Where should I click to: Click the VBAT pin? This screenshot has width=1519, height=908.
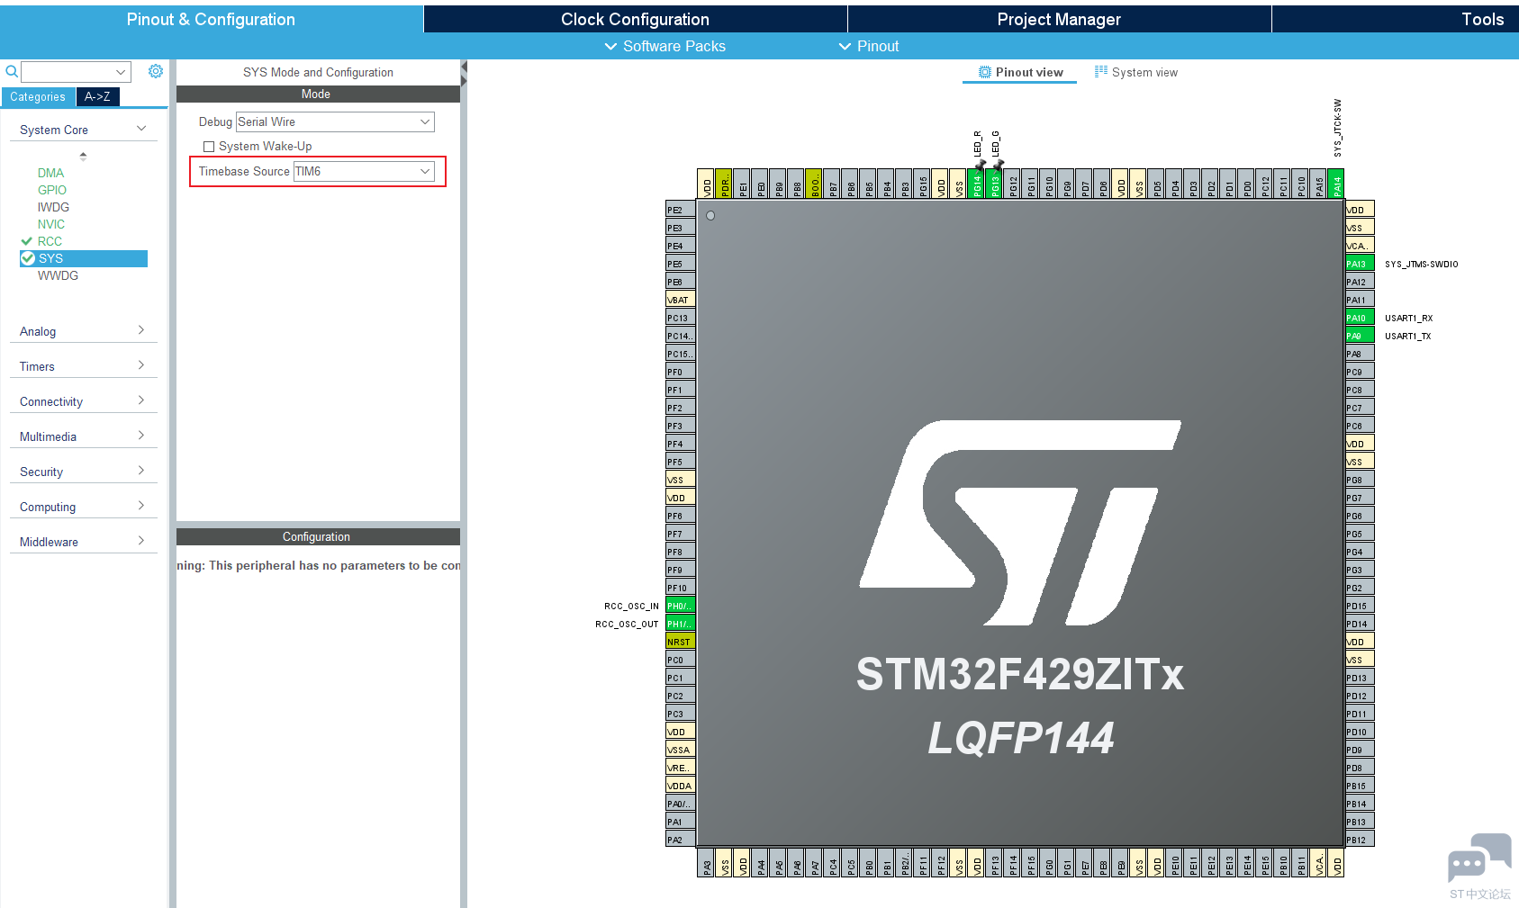pyautogui.click(x=680, y=300)
